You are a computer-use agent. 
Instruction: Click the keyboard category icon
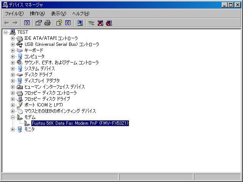click(x=20, y=50)
